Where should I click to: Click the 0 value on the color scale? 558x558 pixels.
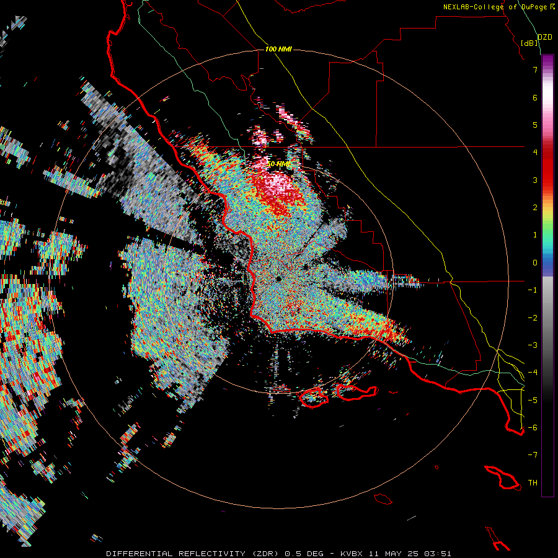coord(535,263)
